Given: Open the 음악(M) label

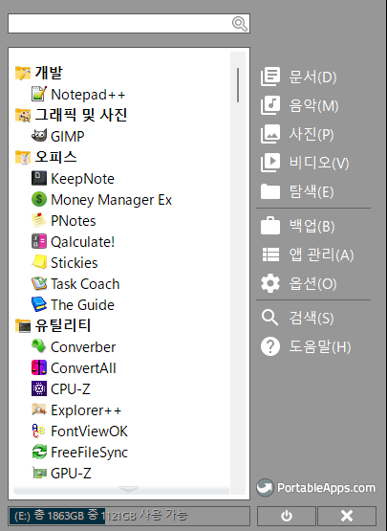Looking at the screenshot, I should coord(313,105).
